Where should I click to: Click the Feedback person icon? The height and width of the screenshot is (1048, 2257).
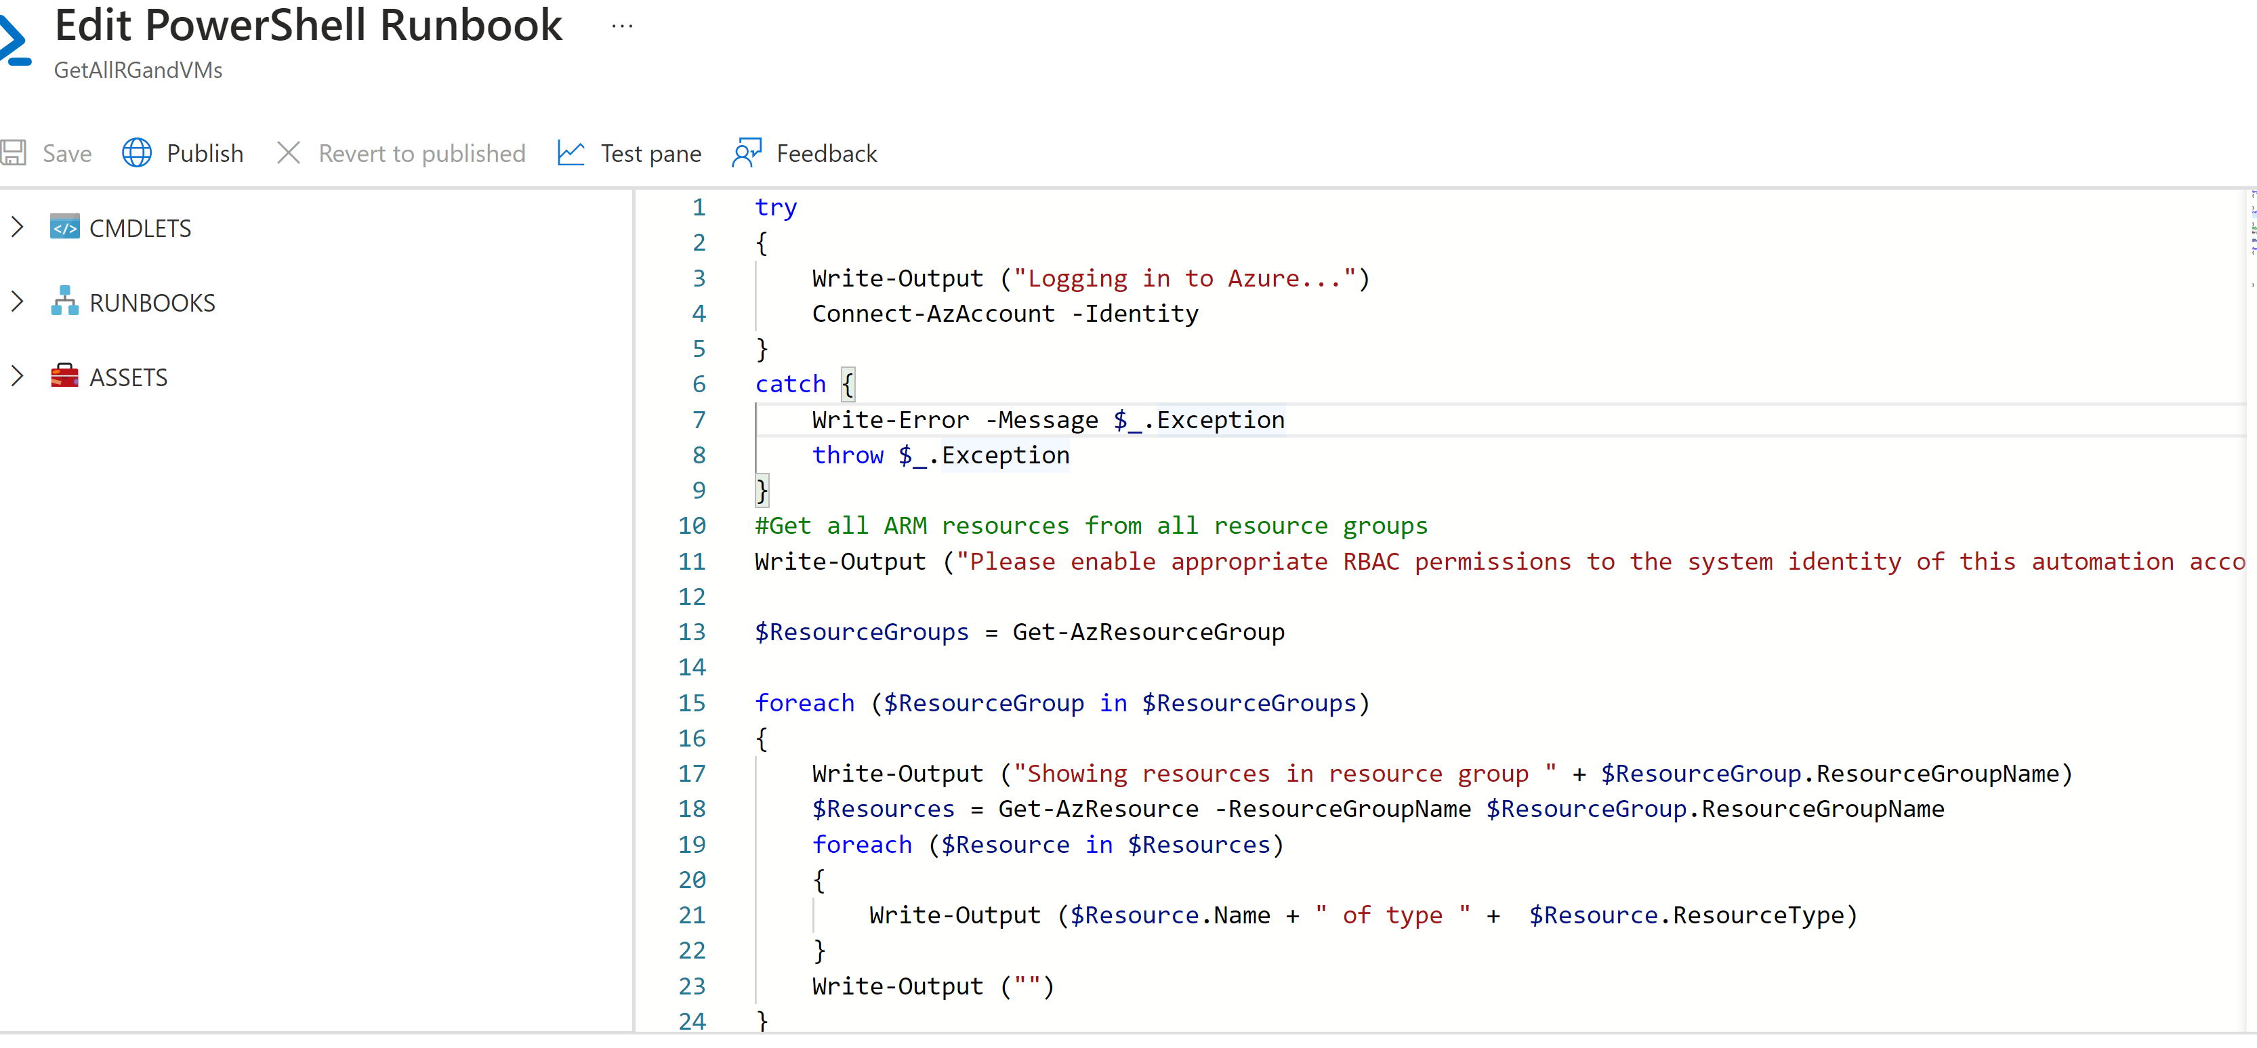click(747, 153)
